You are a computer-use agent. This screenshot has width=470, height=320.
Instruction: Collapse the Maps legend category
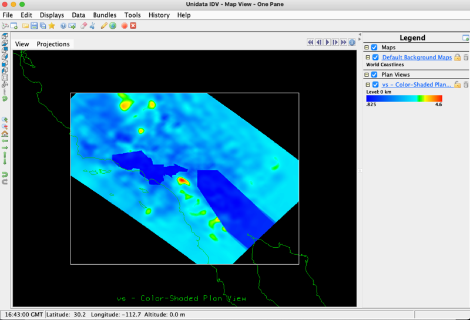pos(366,48)
